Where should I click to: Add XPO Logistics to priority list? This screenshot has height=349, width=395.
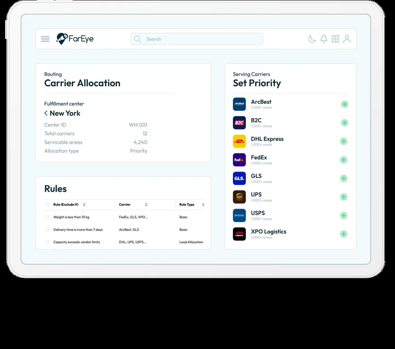tap(344, 234)
